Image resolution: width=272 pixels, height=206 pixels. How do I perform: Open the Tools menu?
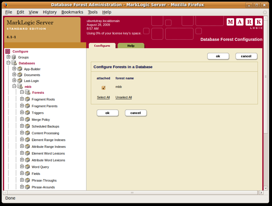[93, 12]
